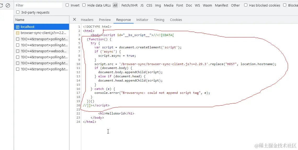
Task: Click the browser-sync-client.js script icon
Action: [18, 33]
